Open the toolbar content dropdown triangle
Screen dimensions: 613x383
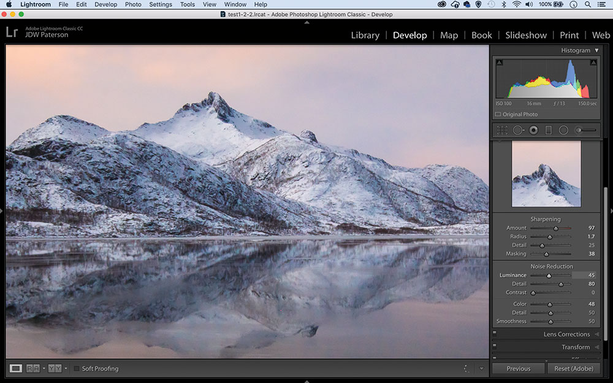[x=482, y=368]
